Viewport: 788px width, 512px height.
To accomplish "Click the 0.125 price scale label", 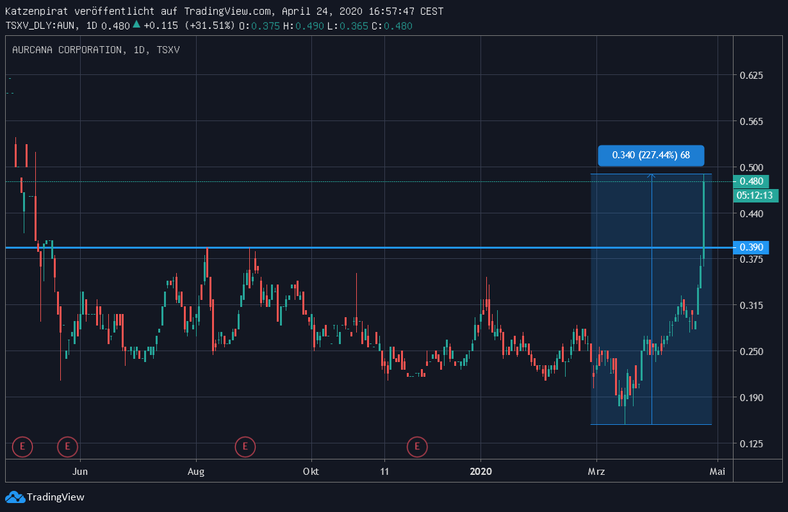I will point(751,443).
